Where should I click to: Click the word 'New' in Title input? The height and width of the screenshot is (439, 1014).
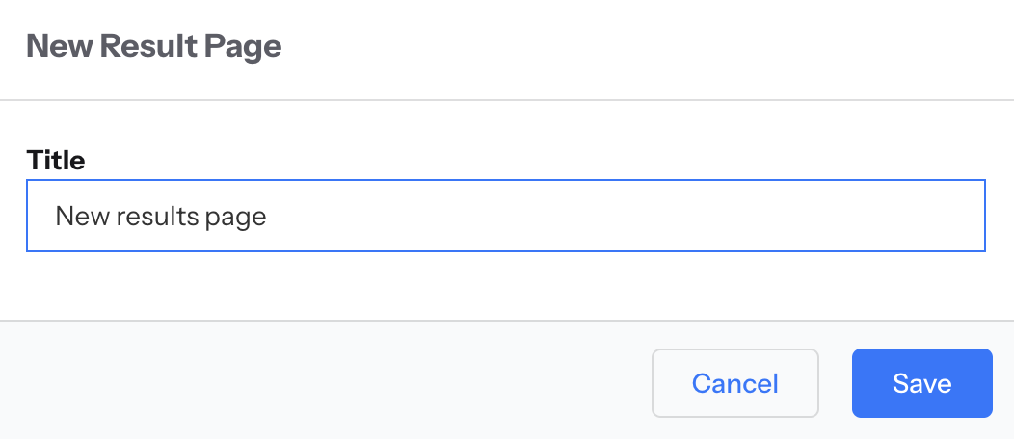(82, 216)
